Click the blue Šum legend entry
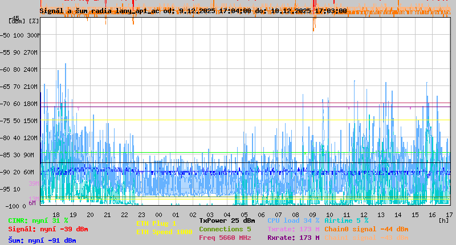 tap(42, 240)
